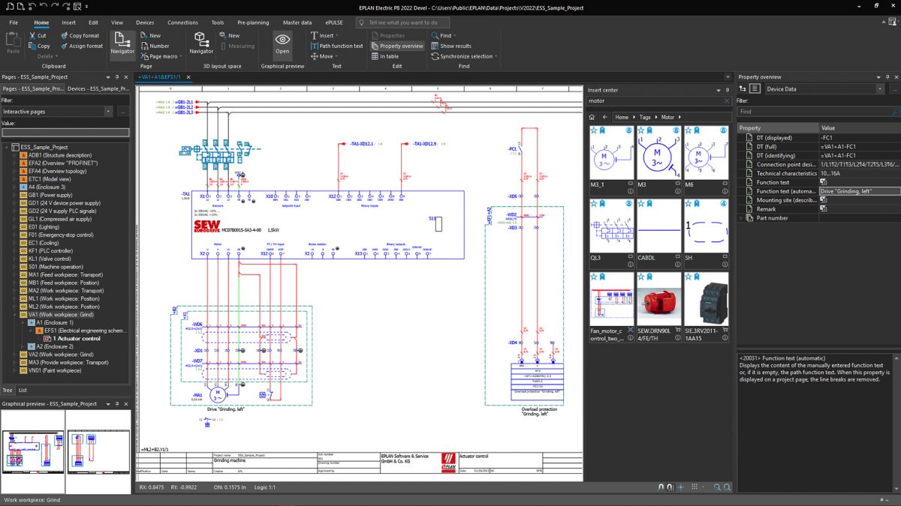Screen dimensions: 901x506
Task: Open the Interactive pages filter dropdown
Action: click(x=109, y=112)
